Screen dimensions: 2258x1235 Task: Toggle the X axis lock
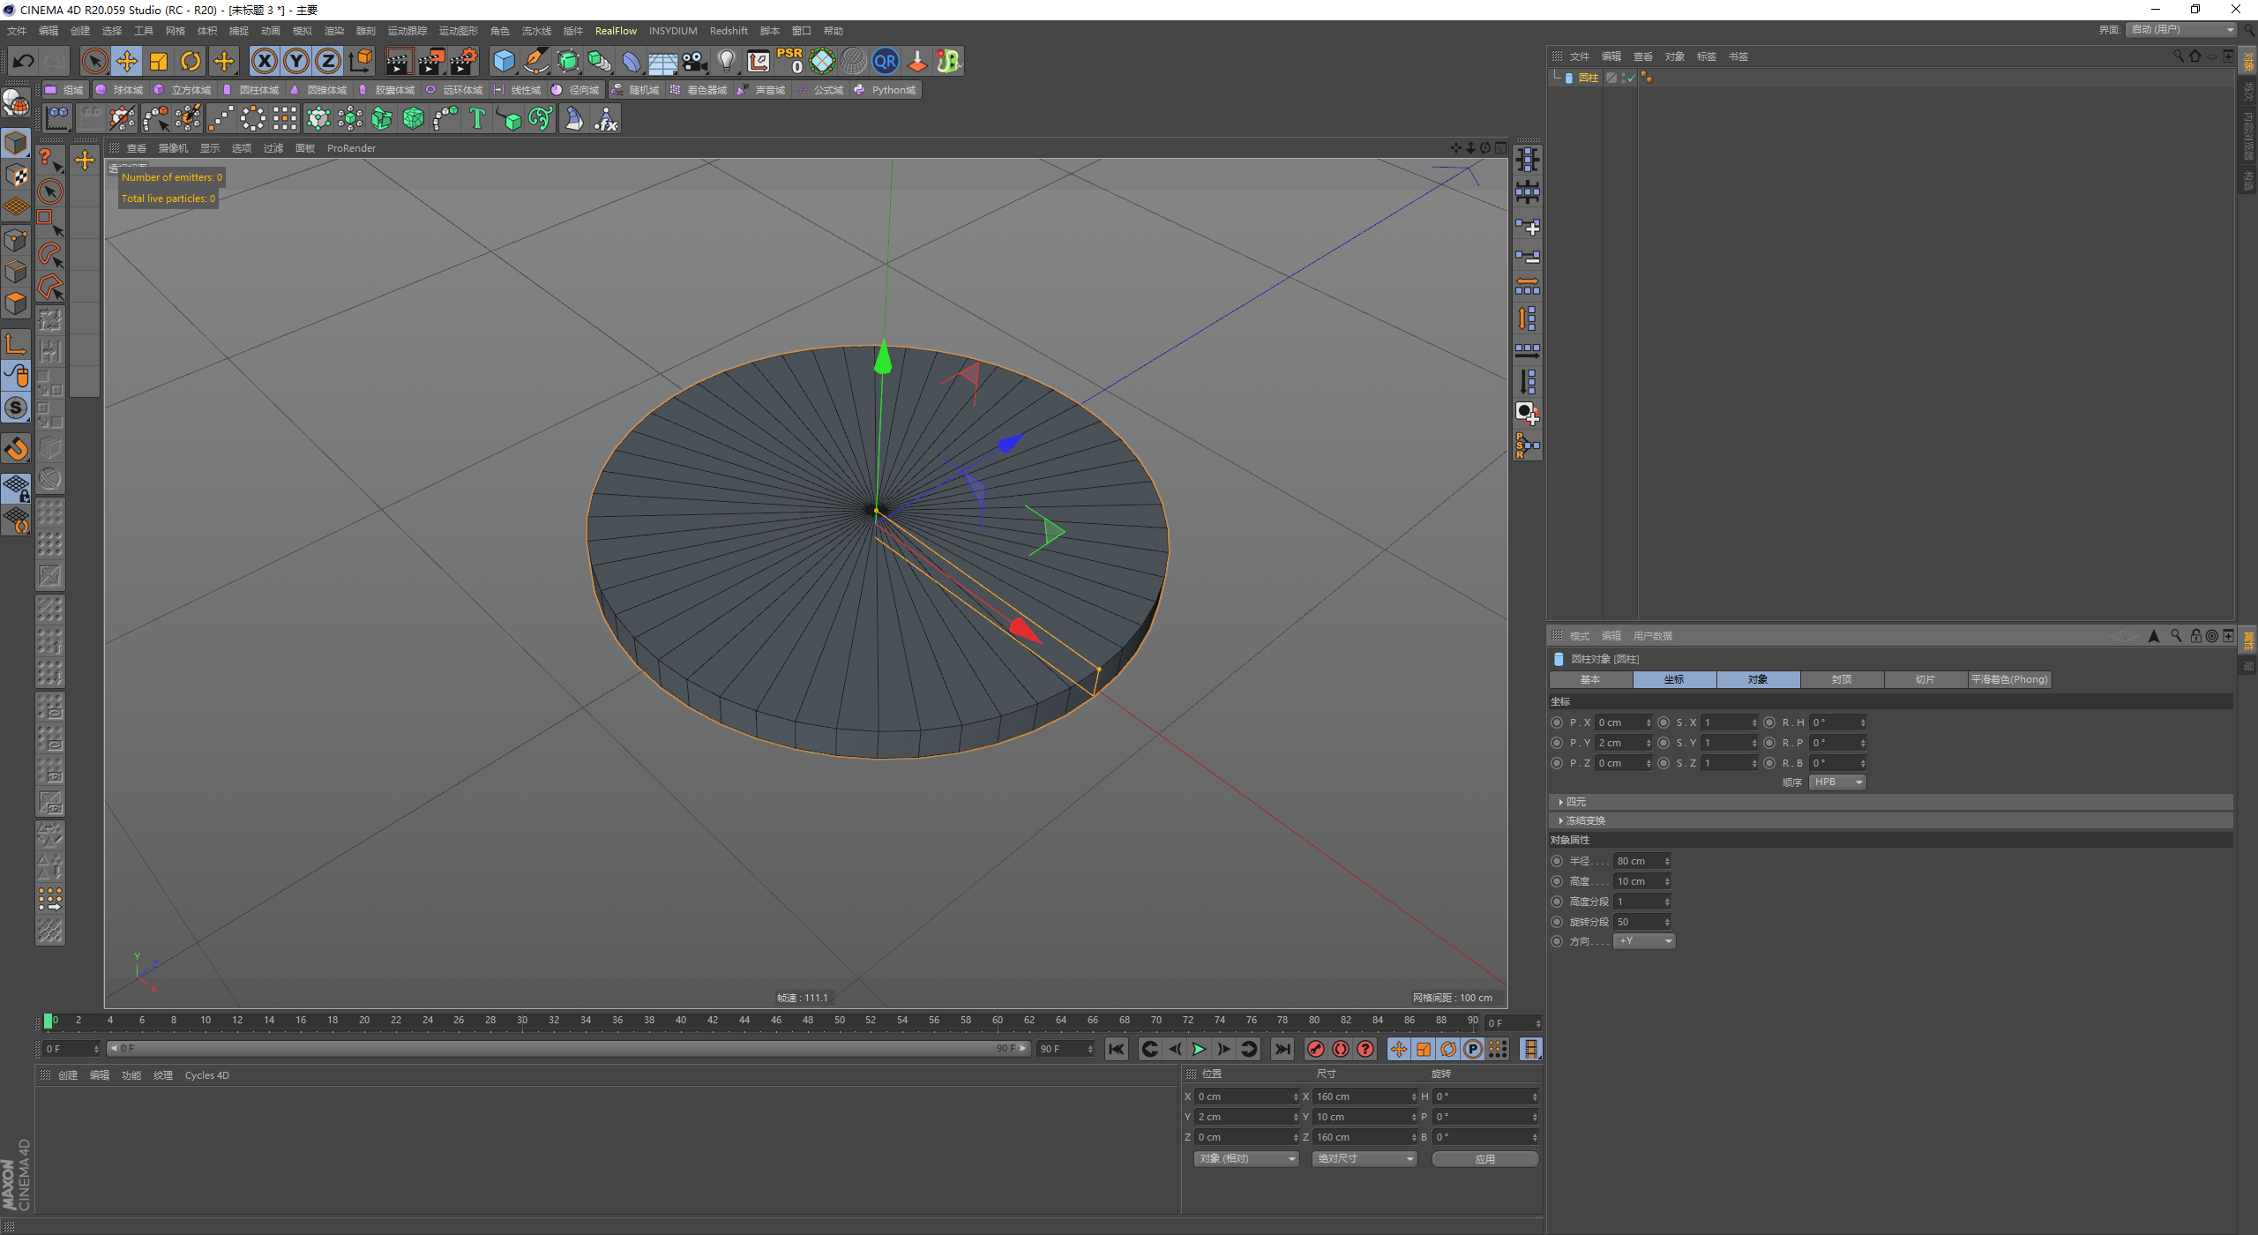(264, 61)
